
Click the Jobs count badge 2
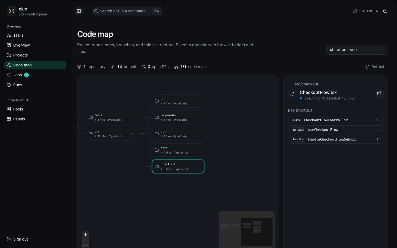26,75
